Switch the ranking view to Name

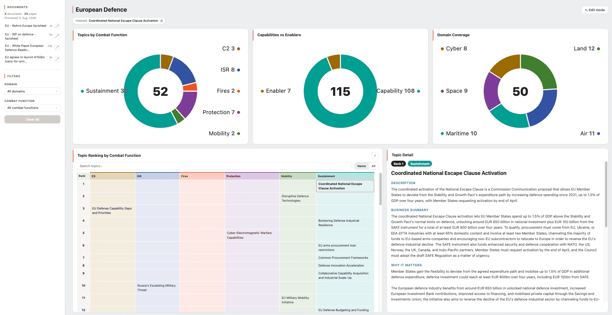pyautogui.click(x=361, y=166)
